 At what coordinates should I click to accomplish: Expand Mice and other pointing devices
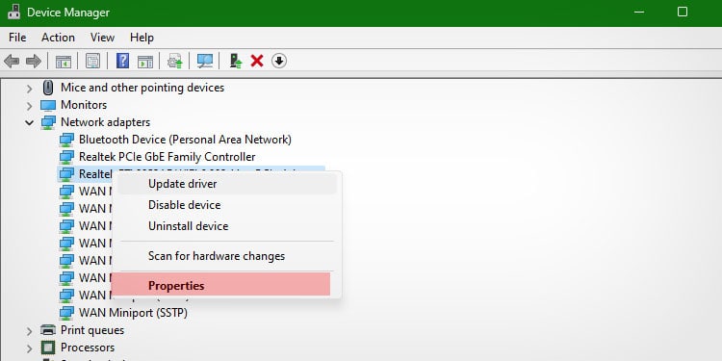30,88
